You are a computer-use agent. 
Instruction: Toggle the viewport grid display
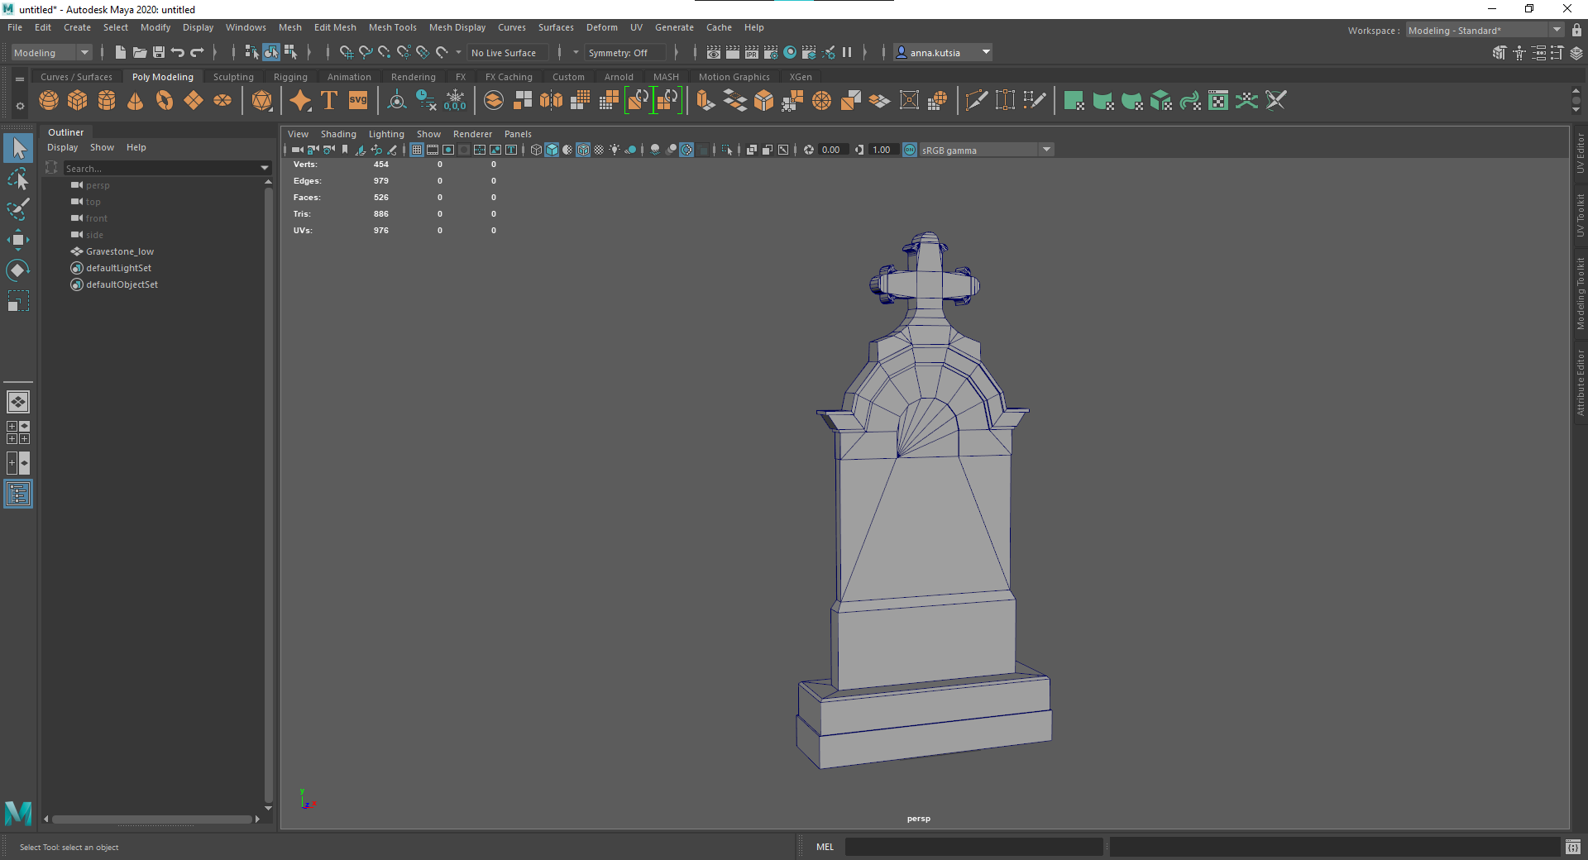417,150
